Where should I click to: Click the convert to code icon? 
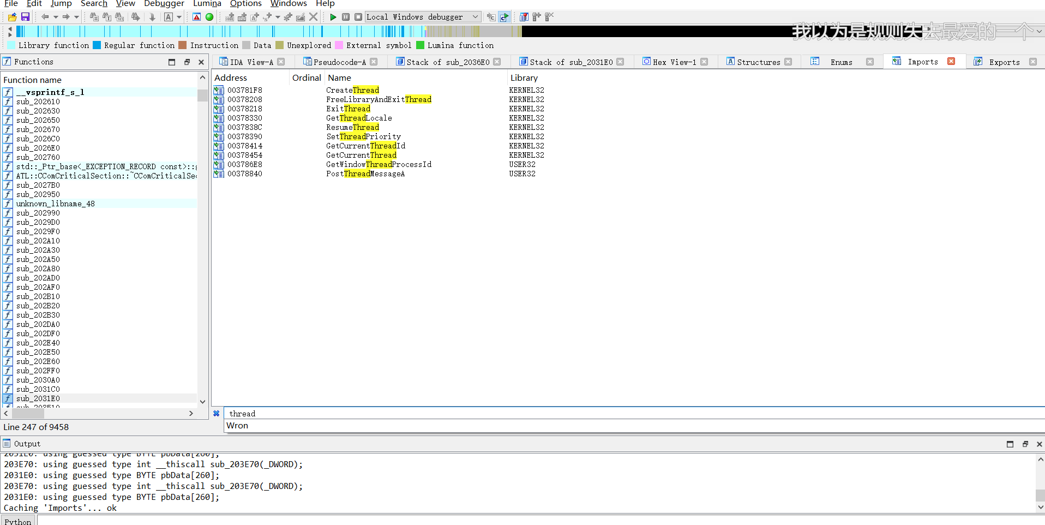230,17
